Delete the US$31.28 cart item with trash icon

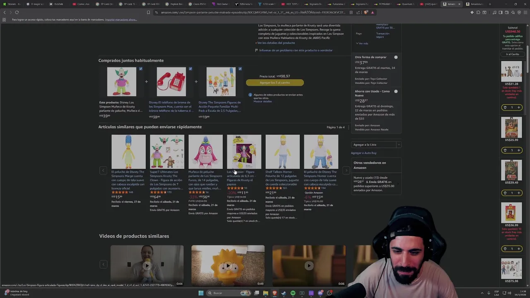[505, 108]
